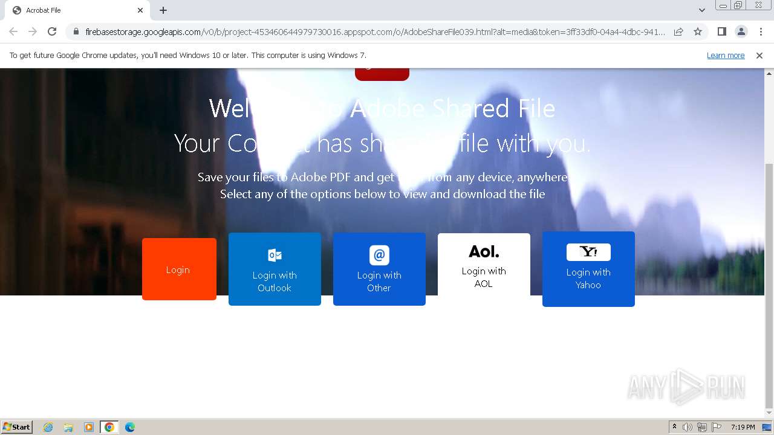774x435 pixels.
Task: Launch Internet Explorer from taskbar
Action: [48, 427]
